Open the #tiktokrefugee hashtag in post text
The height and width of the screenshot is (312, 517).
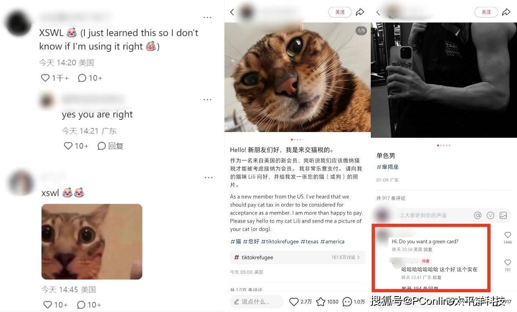[280, 241]
